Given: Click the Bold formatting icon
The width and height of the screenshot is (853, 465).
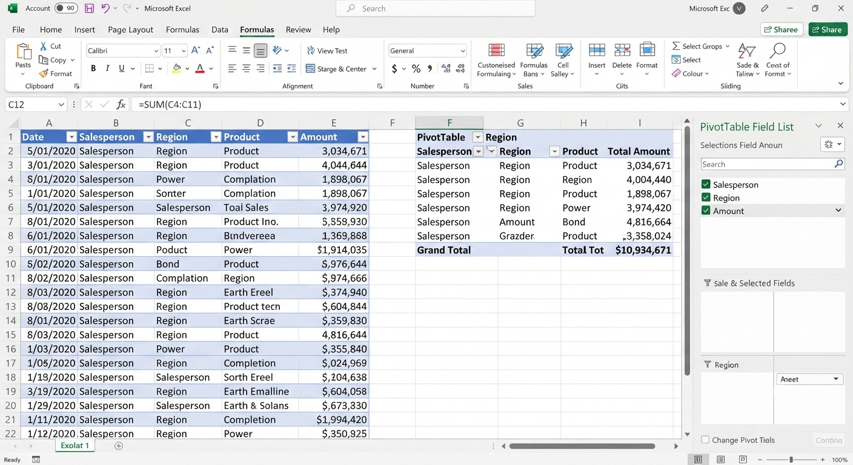Looking at the screenshot, I should (x=93, y=68).
